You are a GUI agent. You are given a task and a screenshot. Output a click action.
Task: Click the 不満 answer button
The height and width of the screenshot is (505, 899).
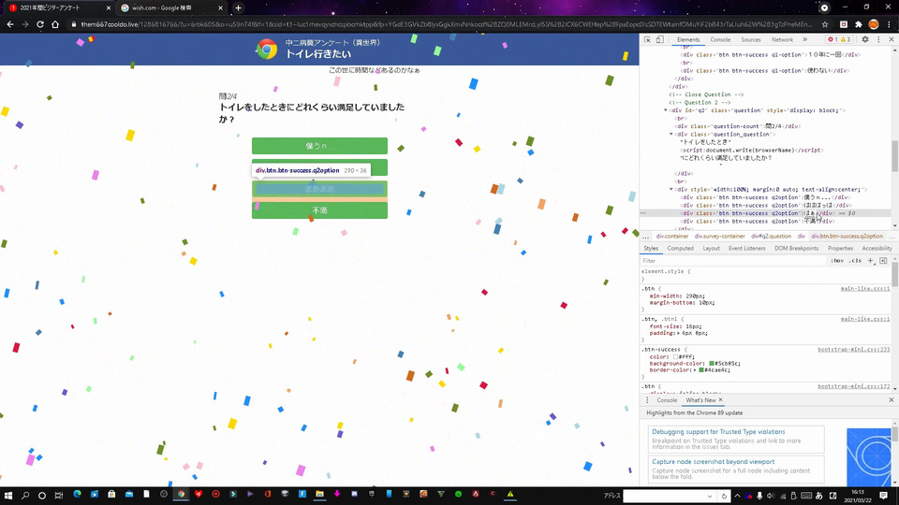(319, 210)
